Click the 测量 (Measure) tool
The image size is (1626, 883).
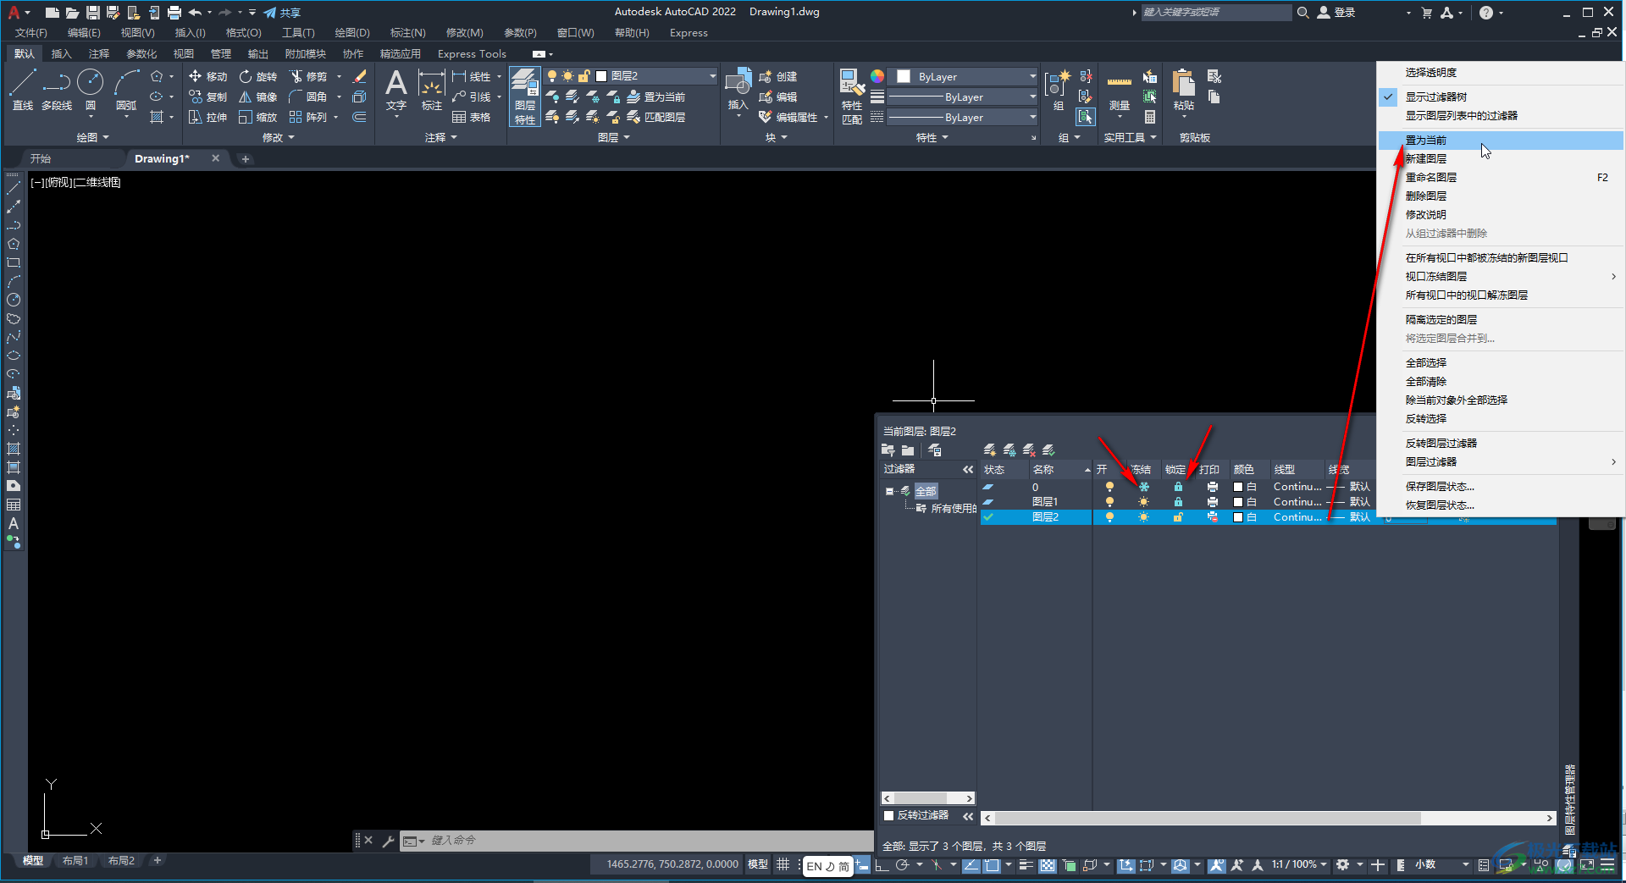click(1120, 90)
